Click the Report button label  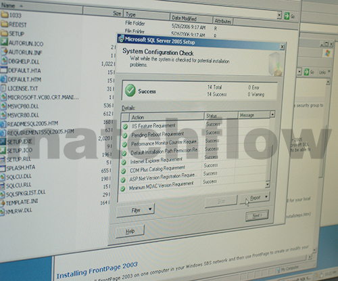pyautogui.click(x=256, y=198)
